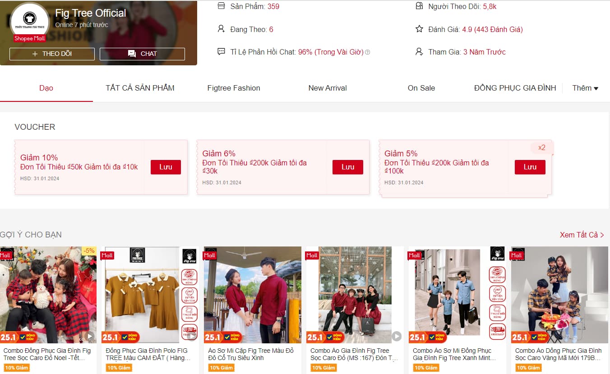
Task: Click play icon on Sọc Caro Đỏ combo
Action: pos(397,336)
